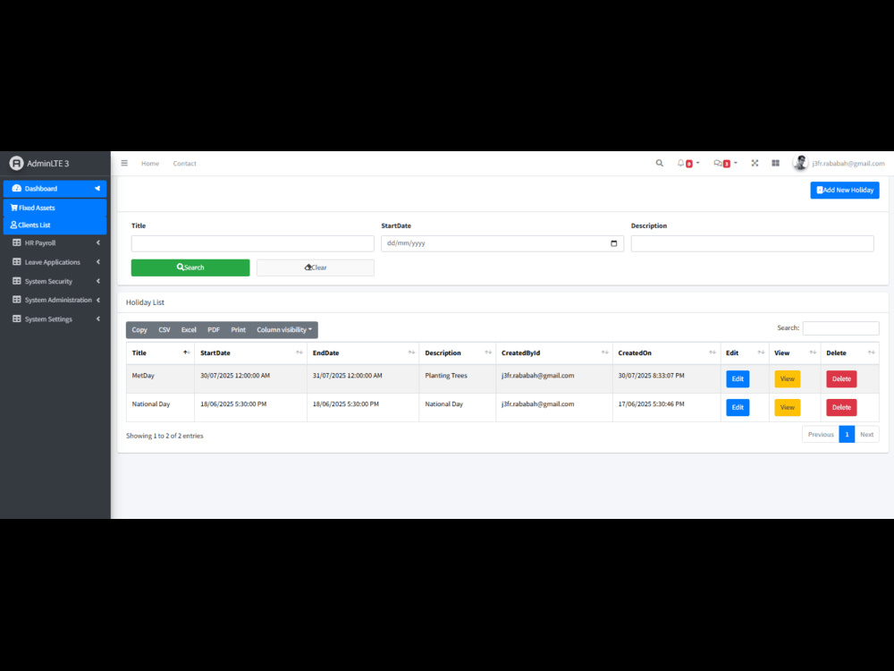Sort by Edit column arrows
Screen dimensions: 894x671
[761, 352]
